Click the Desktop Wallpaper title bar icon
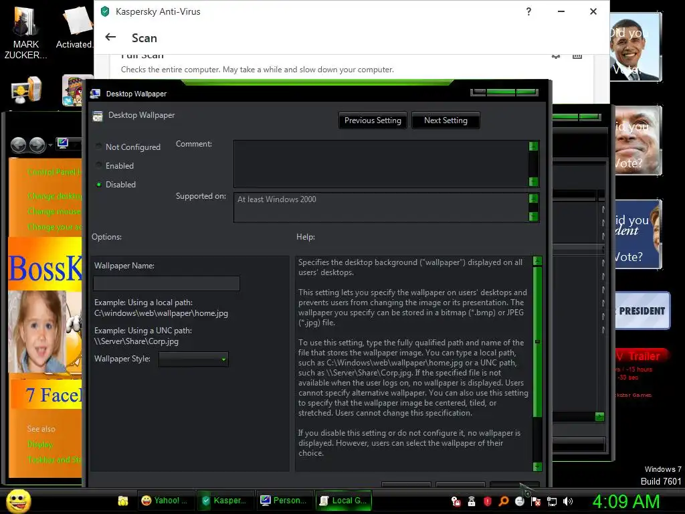The width and height of the screenshot is (685, 514). (x=95, y=94)
